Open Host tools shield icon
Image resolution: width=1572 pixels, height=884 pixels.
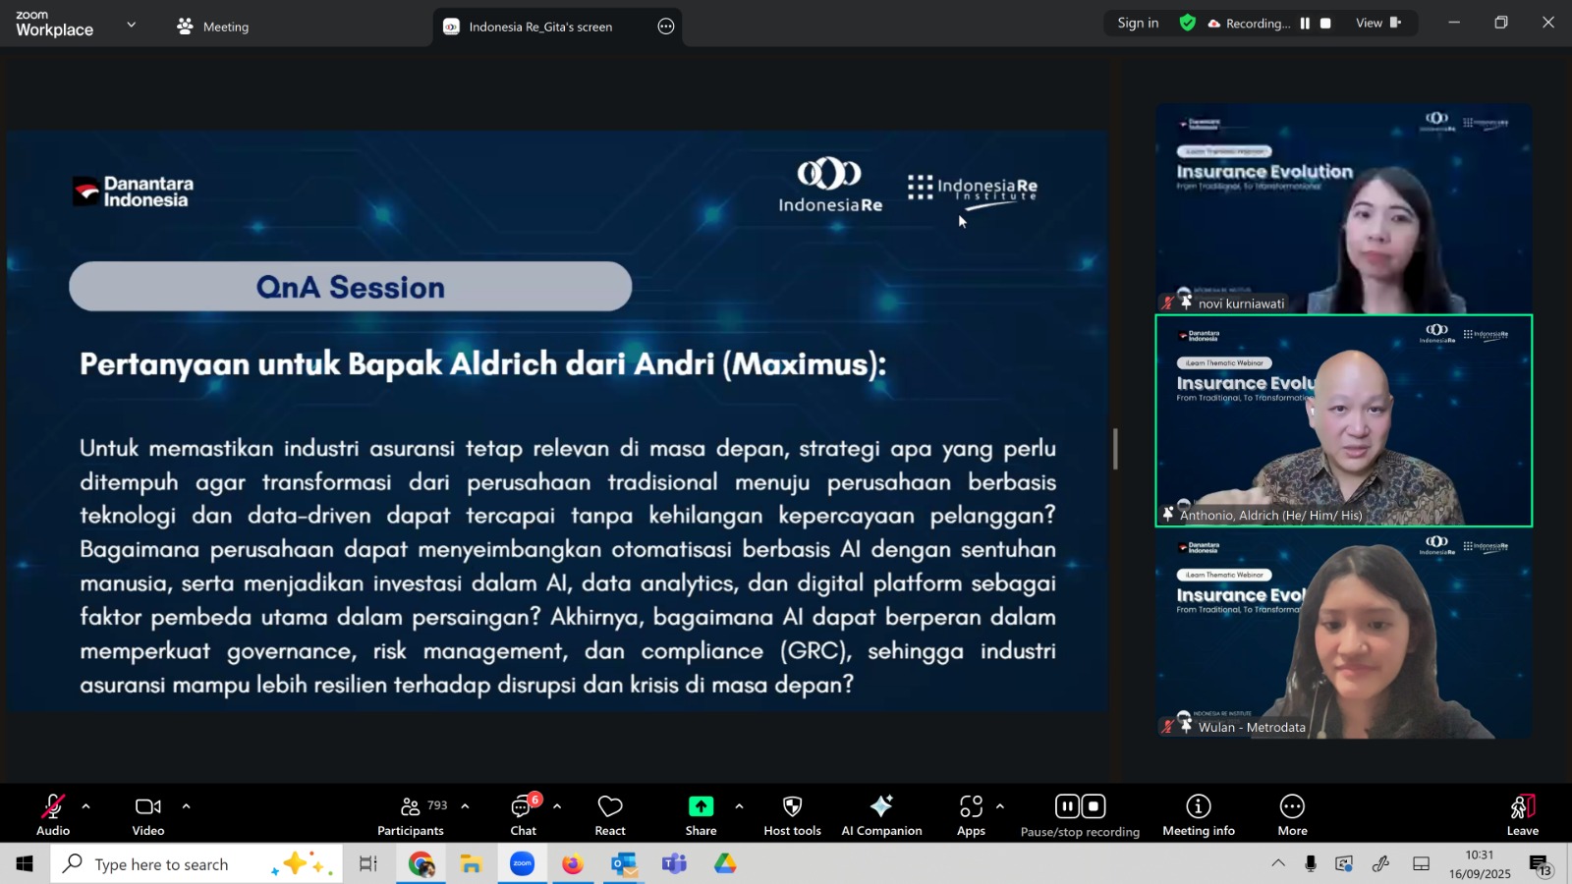tap(792, 814)
